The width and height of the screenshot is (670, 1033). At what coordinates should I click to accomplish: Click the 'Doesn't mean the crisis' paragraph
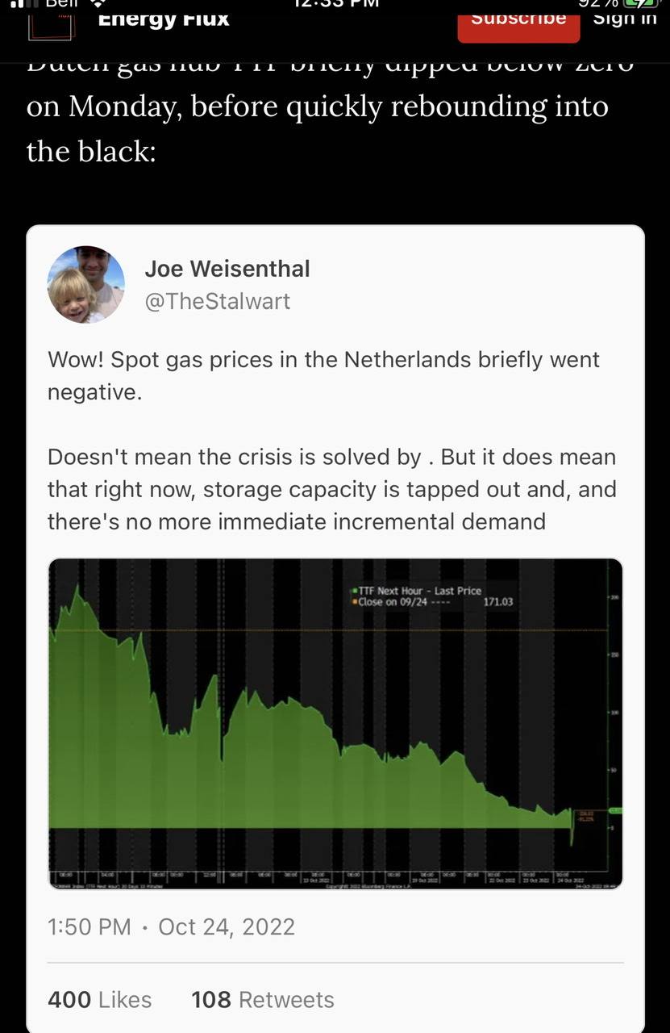coord(331,489)
